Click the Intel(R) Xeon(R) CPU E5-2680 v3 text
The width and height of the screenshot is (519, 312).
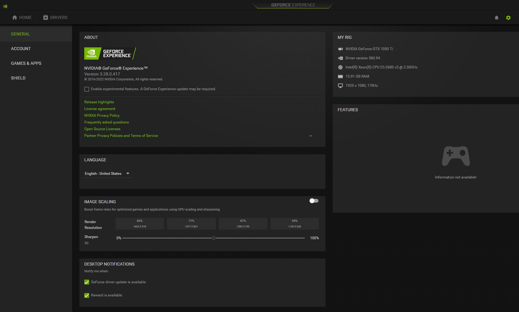382,67
